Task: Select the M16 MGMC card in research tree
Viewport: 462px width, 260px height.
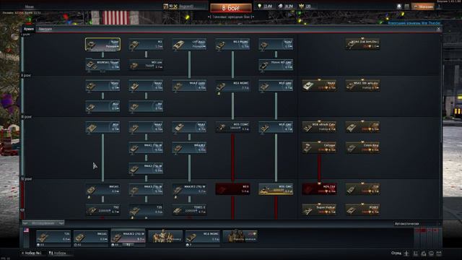Action: tap(232, 85)
